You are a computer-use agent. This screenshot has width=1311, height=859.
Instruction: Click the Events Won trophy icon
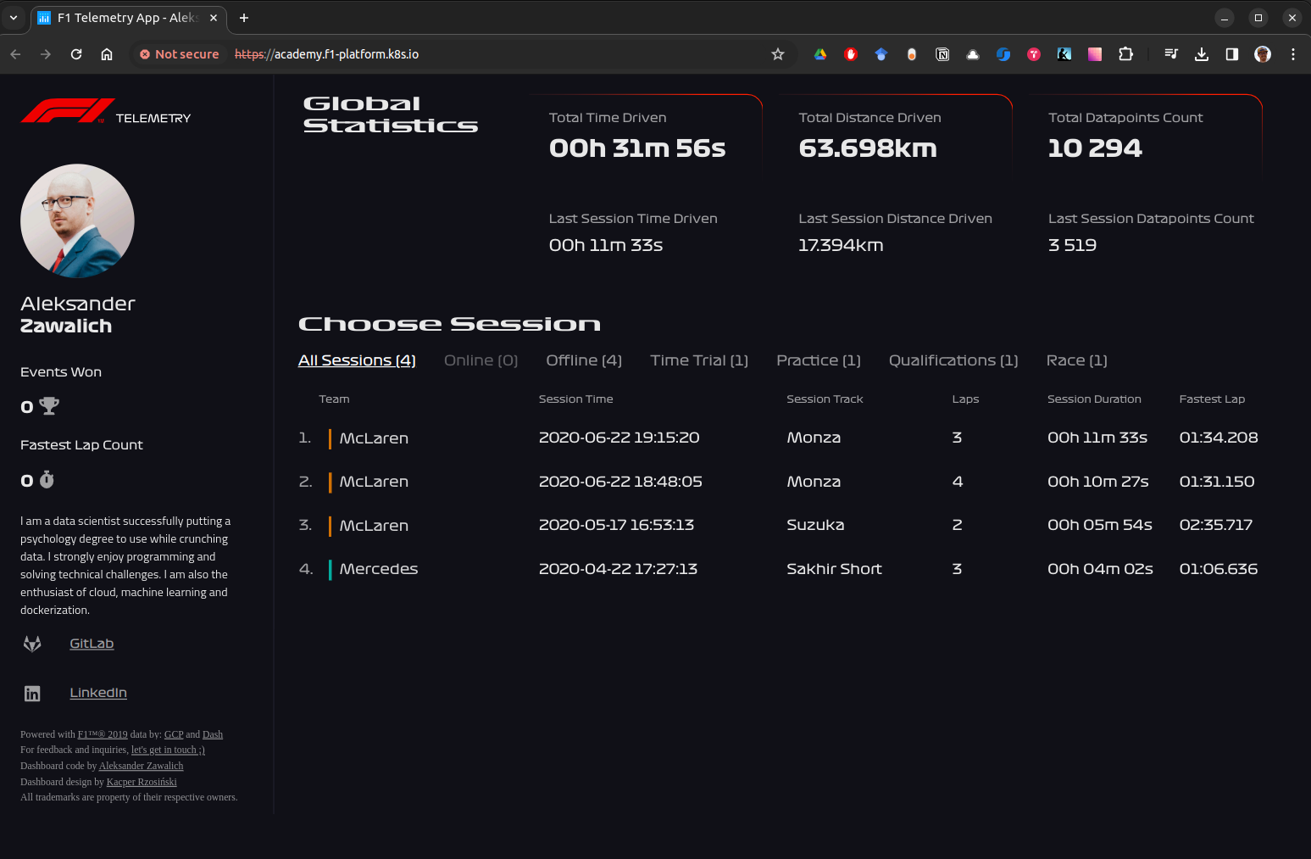coord(50,406)
